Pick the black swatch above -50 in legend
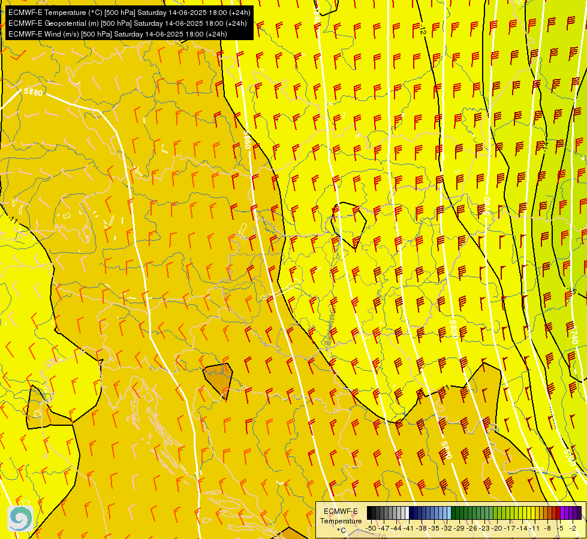This screenshot has height=539, width=587. point(369,513)
